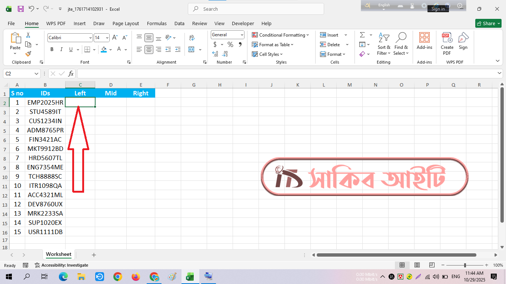This screenshot has width=506, height=284.
Task: Toggle Wrap Text in Alignment group
Action: click(192, 38)
